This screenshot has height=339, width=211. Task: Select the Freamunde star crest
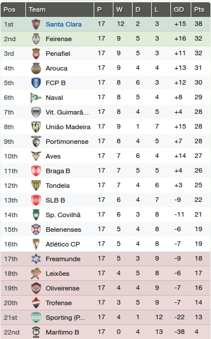[x=36, y=259]
